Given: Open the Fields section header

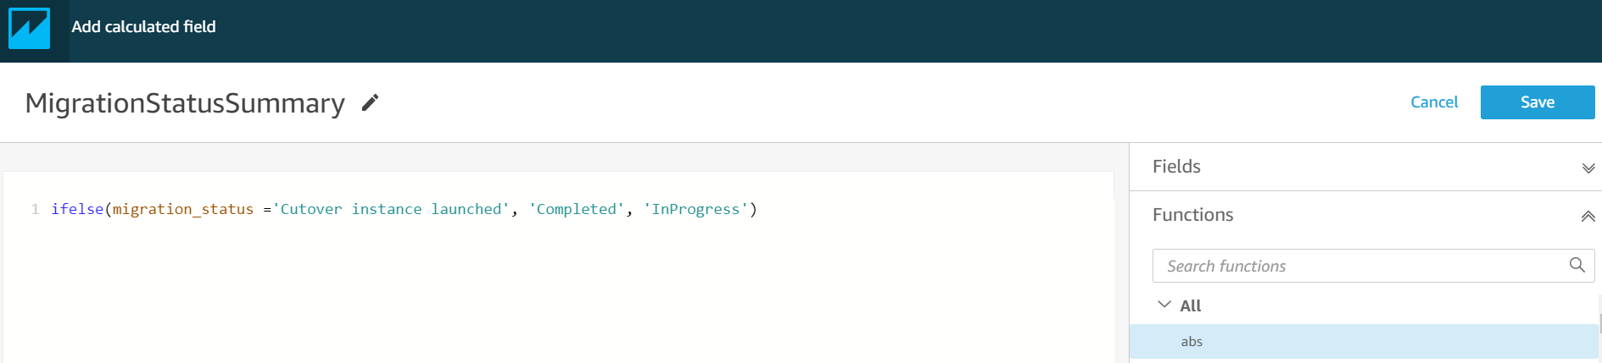Looking at the screenshot, I should [x=1365, y=167].
